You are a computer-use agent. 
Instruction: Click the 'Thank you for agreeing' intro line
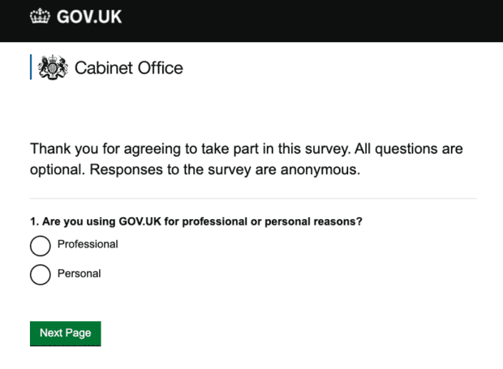tap(247, 149)
